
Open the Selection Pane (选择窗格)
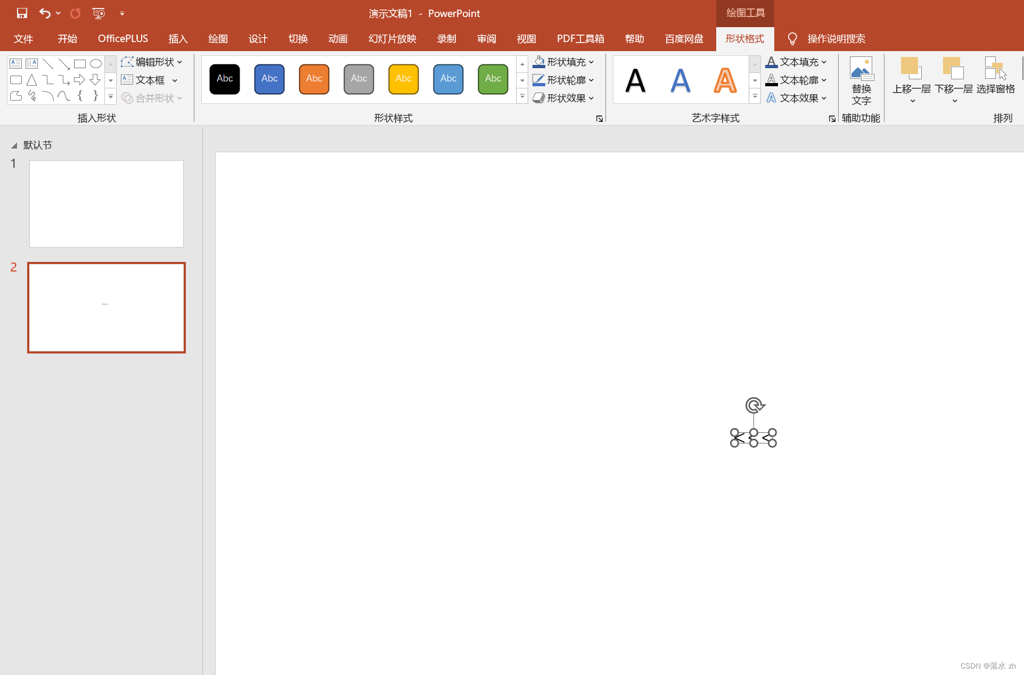(995, 77)
